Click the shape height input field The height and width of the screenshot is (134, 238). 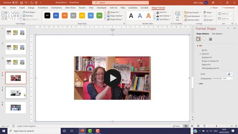coord(225,14)
